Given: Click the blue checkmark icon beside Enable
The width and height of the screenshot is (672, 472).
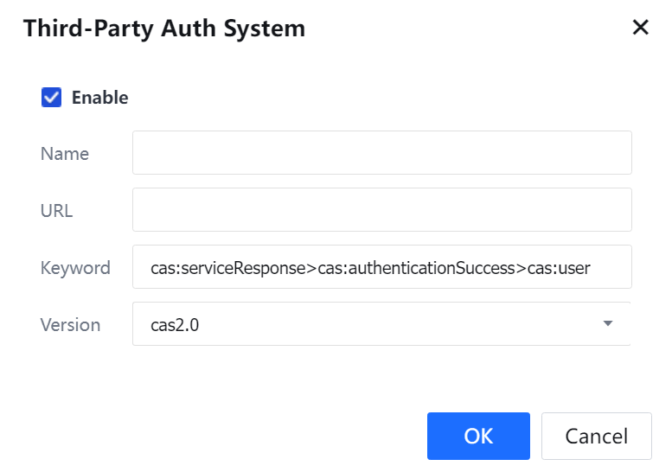Looking at the screenshot, I should pyautogui.click(x=51, y=98).
